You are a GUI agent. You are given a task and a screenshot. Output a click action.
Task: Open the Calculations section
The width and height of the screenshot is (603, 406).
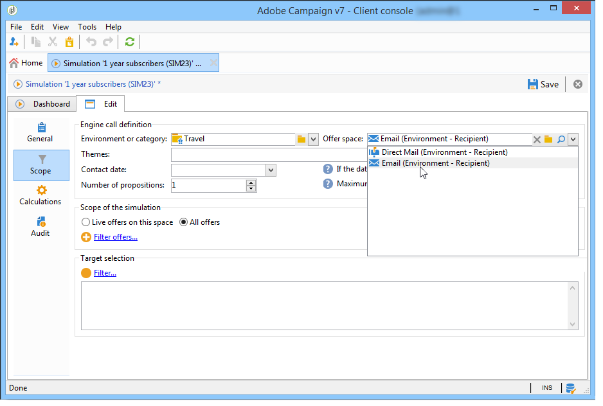coord(40,196)
